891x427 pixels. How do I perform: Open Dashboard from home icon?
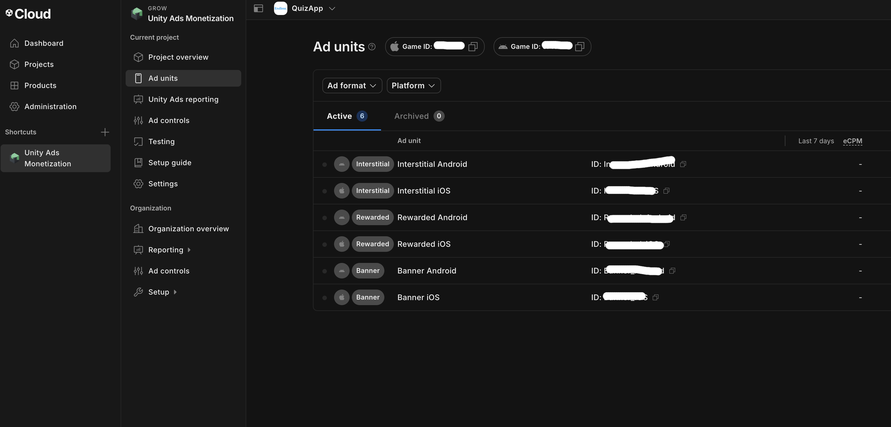[x=14, y=43]
